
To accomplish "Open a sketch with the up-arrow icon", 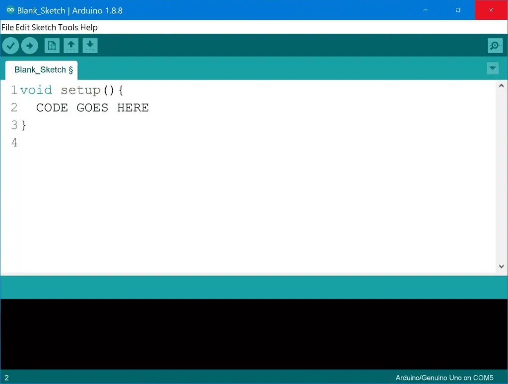I will coord(71,46).
